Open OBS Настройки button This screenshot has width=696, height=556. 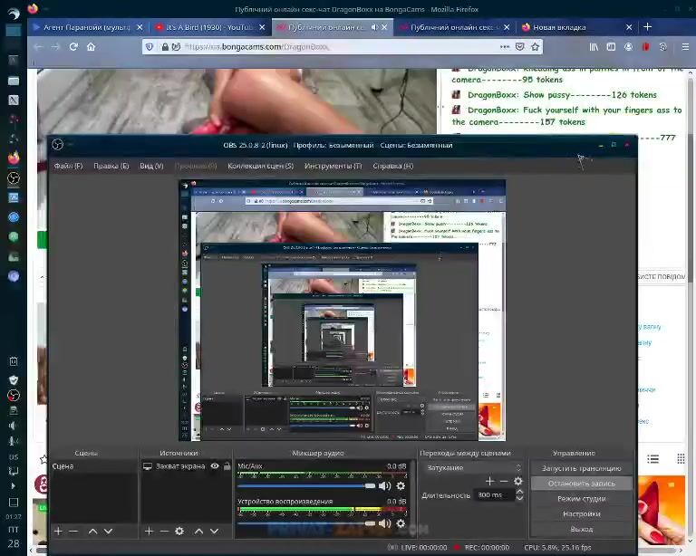click(x=581, y=513)
